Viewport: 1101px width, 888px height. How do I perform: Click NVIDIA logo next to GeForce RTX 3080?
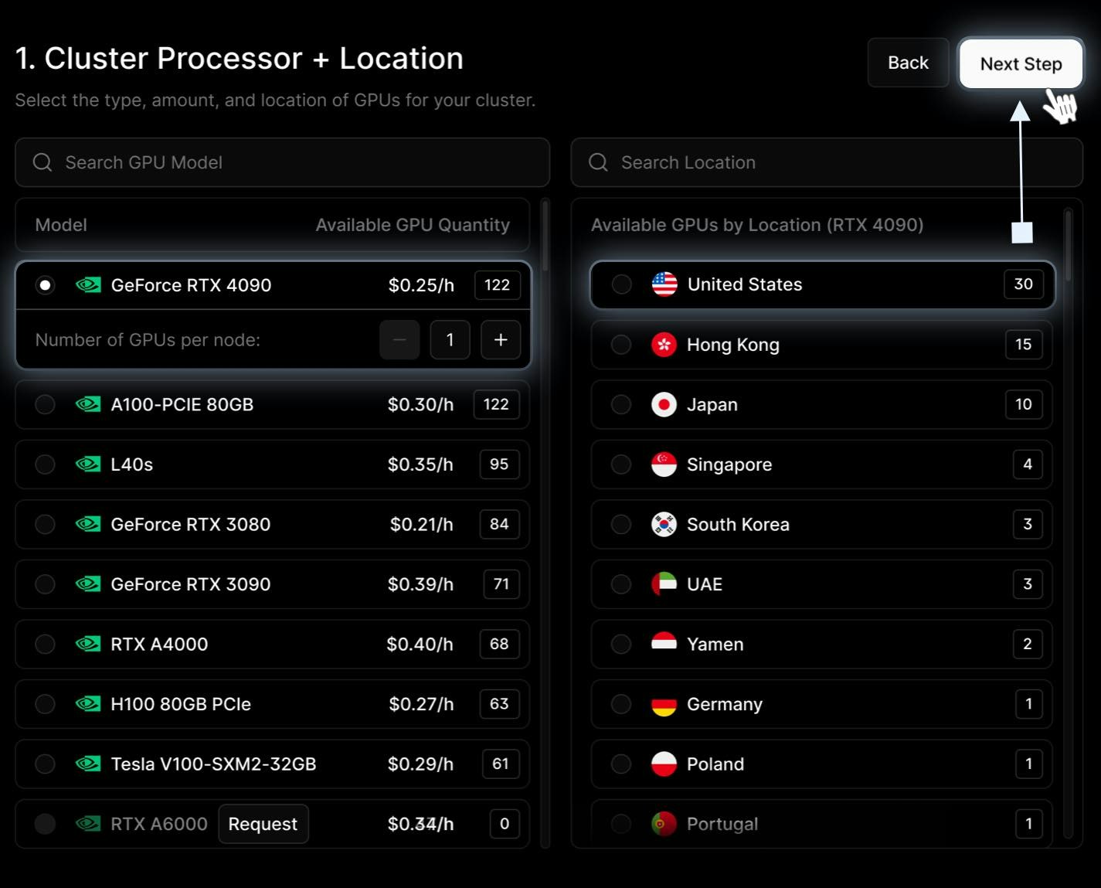click(88, 524)
